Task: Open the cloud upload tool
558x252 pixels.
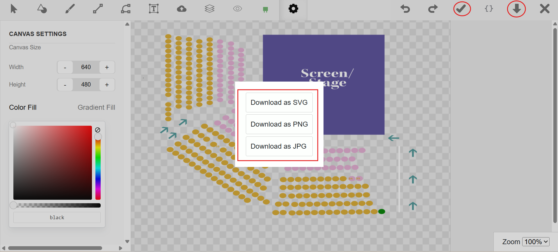Action: tap(182, 9)
